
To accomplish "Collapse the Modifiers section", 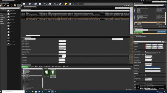I will (x=22, y=56).
